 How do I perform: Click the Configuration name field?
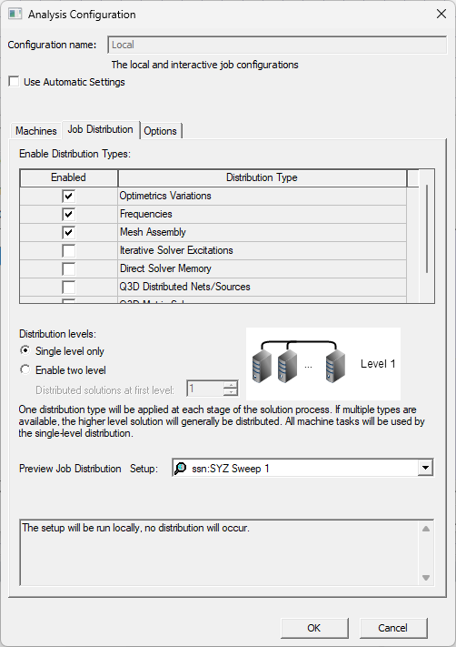tap(277, 45)
